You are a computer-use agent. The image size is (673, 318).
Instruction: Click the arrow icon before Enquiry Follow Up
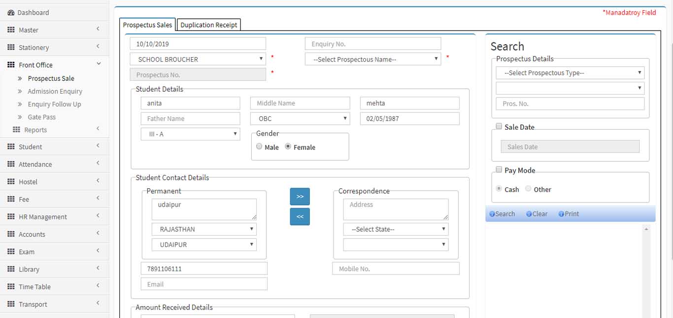tap(20, 104)
